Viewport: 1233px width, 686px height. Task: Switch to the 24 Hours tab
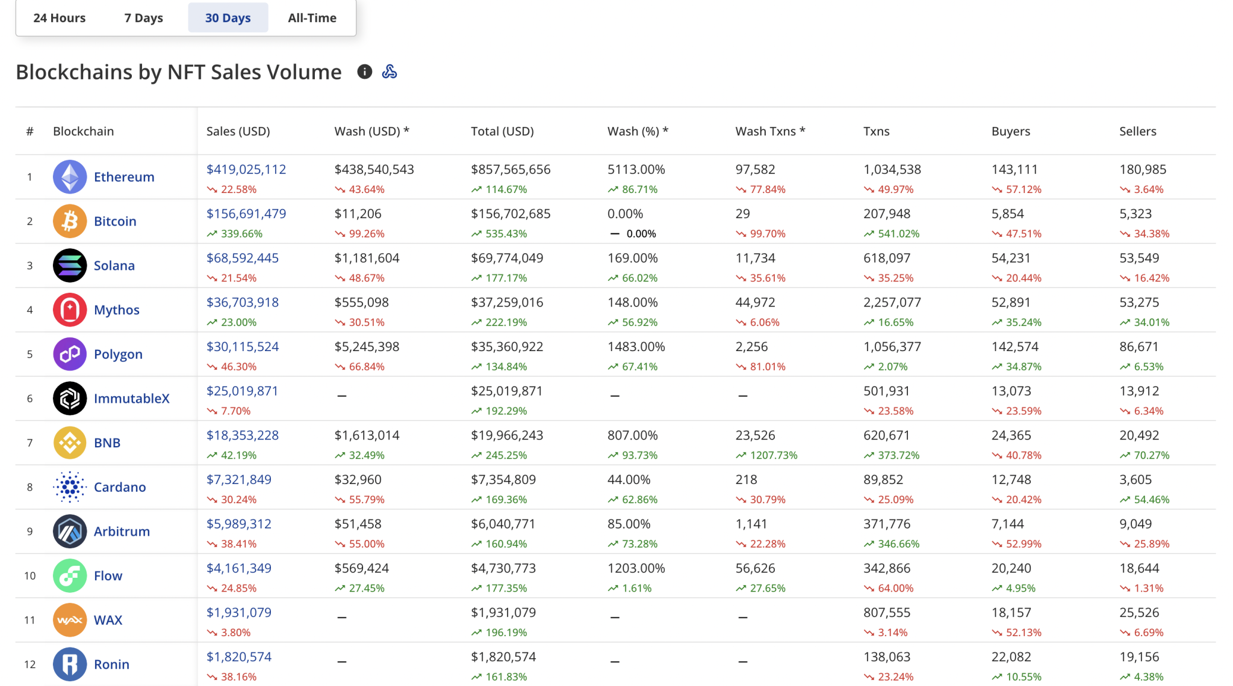click(60, 18)
